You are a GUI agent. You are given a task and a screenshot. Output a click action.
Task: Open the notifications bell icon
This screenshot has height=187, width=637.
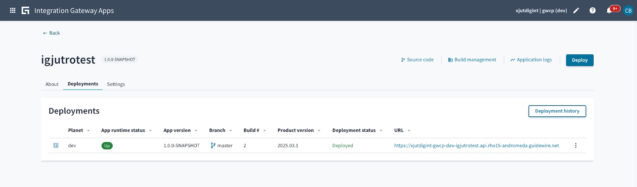[609, 11]
